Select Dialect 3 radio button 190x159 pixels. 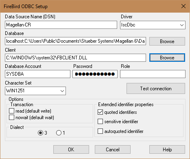[40, 133]
